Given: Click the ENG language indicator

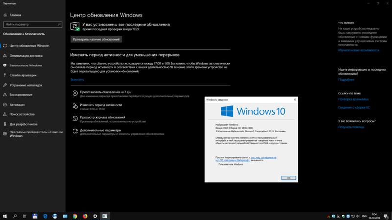Looking at the screenshot, I should (364, 216).
